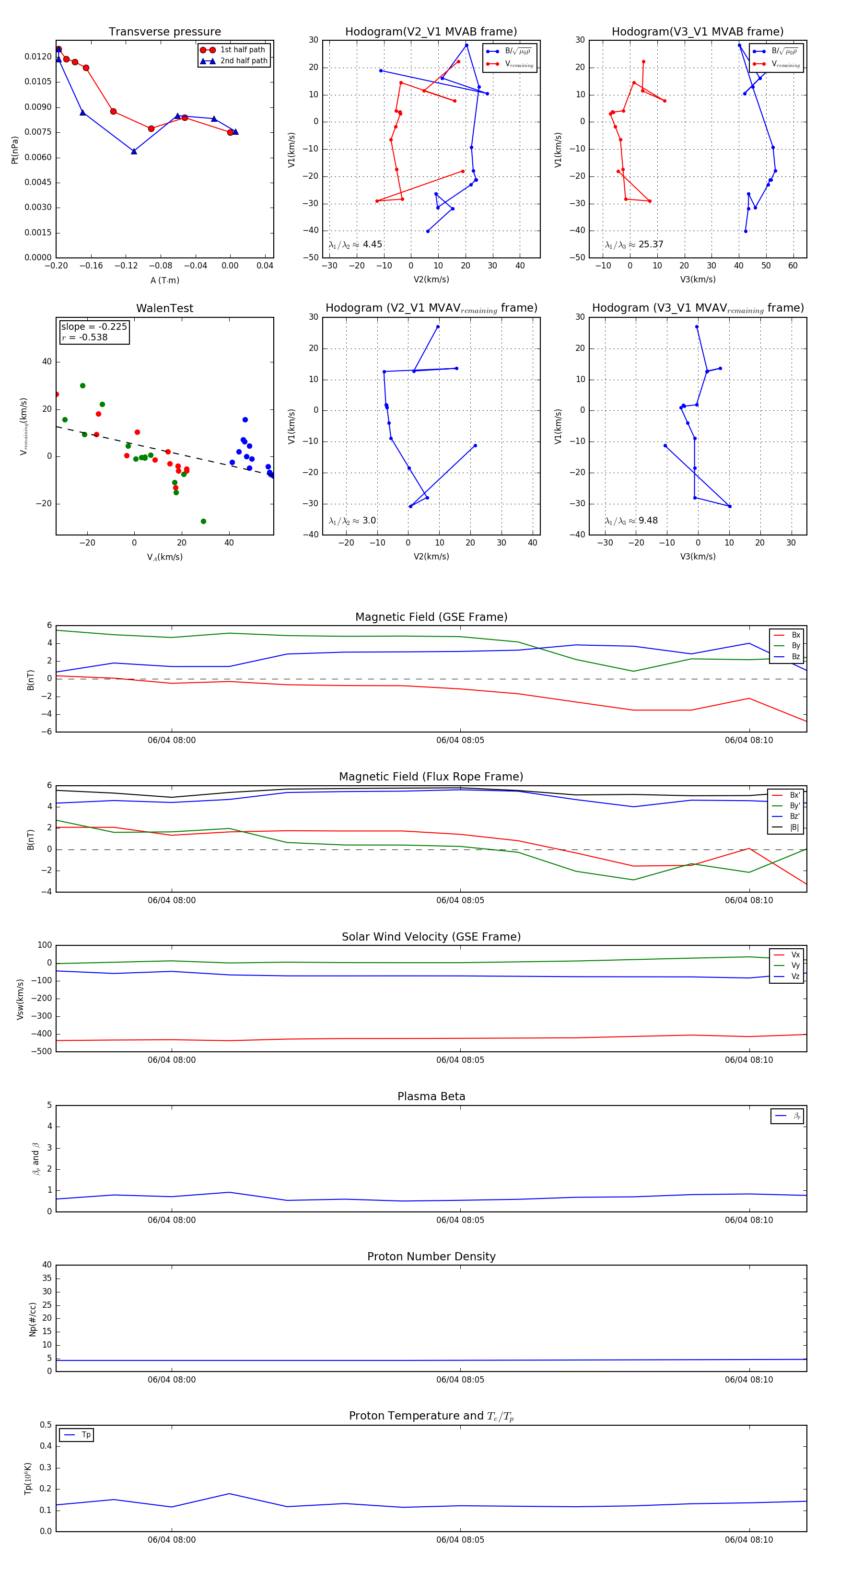Click the 'A (T·m)' x-axis label
Screen dimensions: 863x1582
point(164,280)
